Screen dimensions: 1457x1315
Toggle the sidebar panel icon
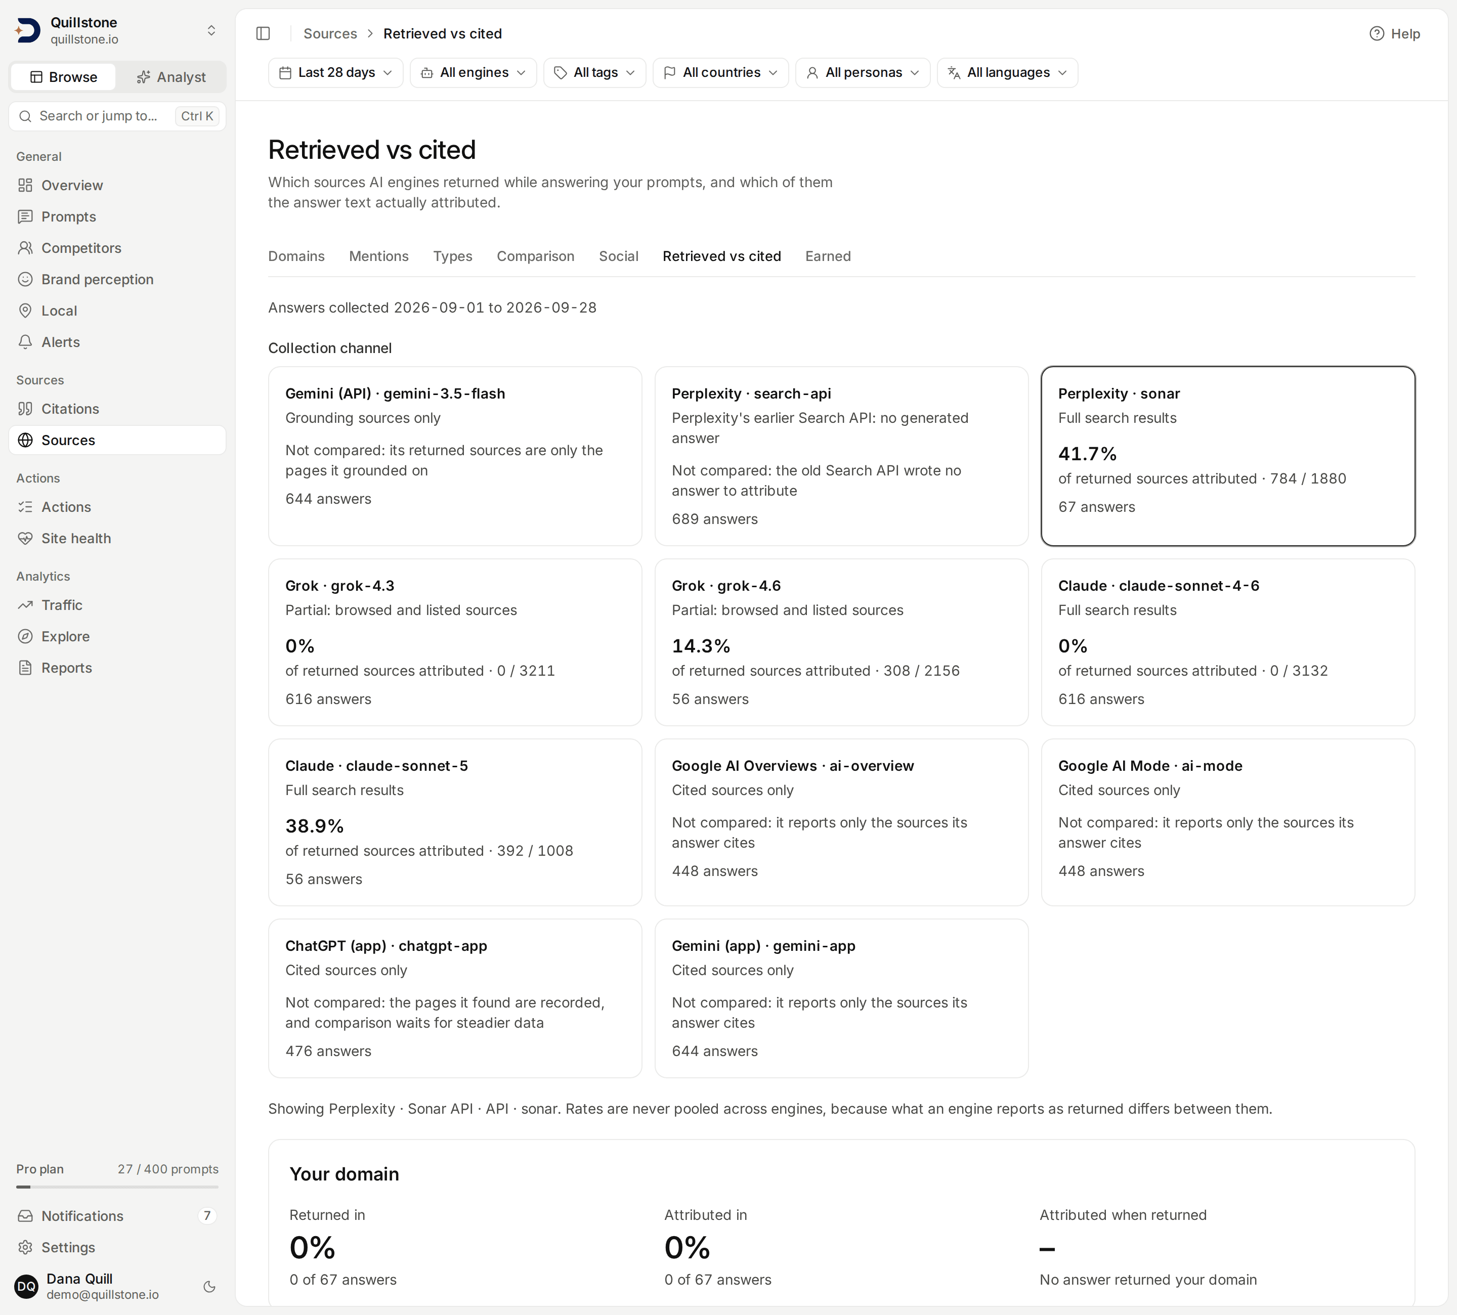tap(263, 33)
